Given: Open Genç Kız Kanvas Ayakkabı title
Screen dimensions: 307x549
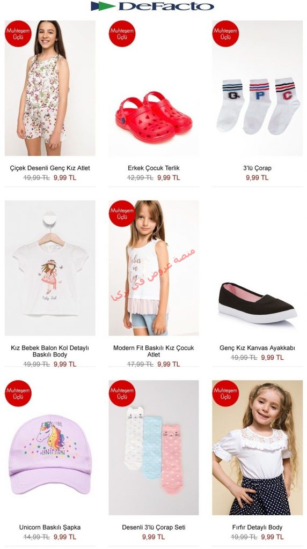Looking at the screenshot, I should 257,348.
